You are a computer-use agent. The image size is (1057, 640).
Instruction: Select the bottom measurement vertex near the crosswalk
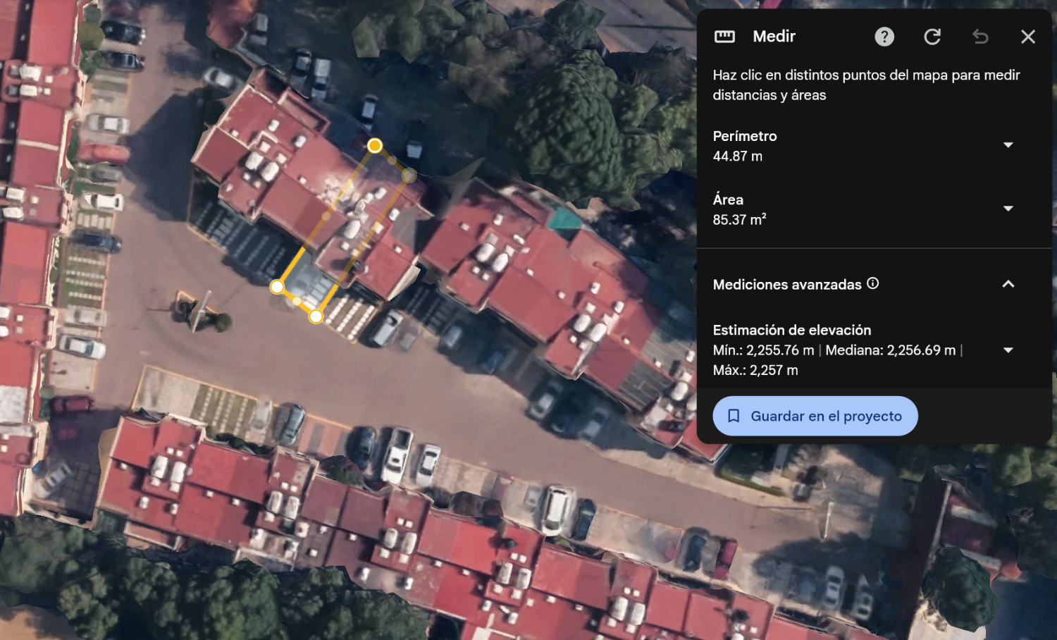pyautogui.click(x=316, y=316)
